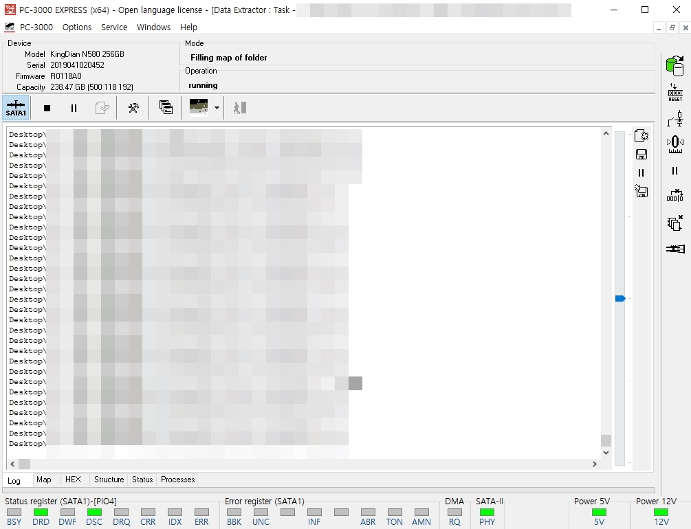691x529 pixels.
Task: Switch to the Map tab
Action: pyautogui.click(x=43, y=480)
